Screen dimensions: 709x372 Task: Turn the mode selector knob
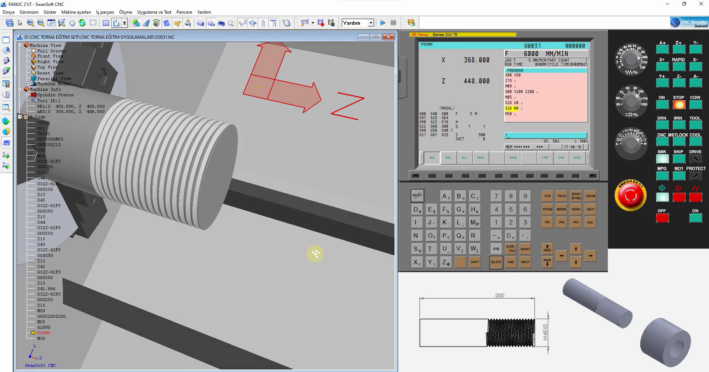(631, 144)
